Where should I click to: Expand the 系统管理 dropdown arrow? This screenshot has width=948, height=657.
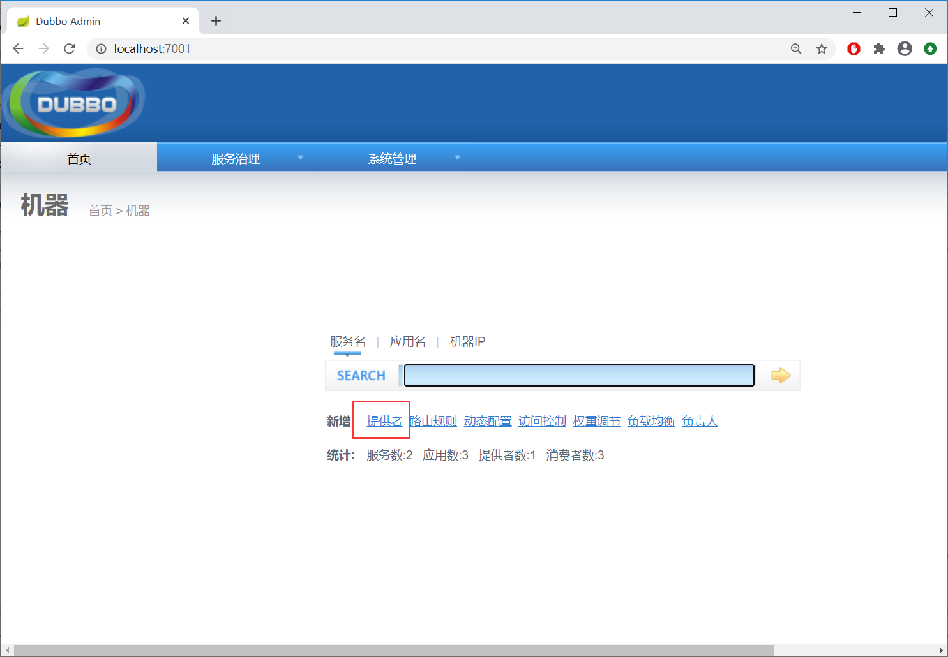point(457,158)
